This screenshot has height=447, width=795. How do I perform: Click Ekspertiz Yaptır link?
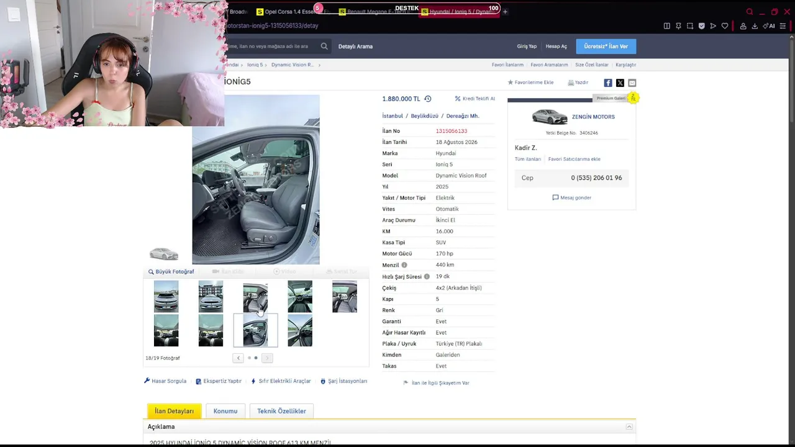pyautogui.click(x=219, y=381)
